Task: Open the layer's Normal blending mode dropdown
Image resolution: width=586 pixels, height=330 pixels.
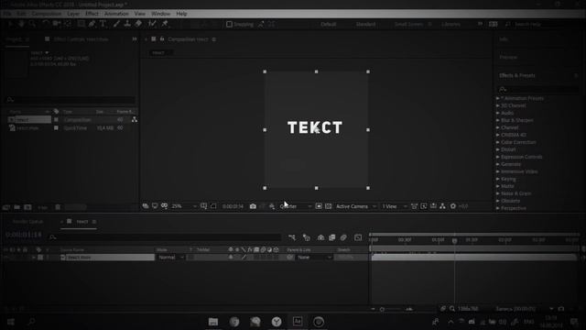Action: pos(171,258)
